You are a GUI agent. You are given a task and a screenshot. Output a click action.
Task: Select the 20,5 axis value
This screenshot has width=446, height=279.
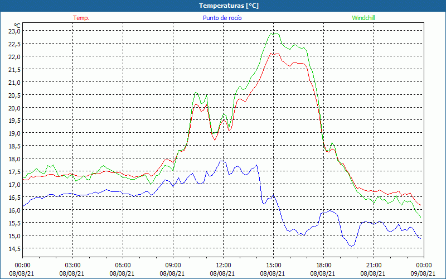pos(14,95)
